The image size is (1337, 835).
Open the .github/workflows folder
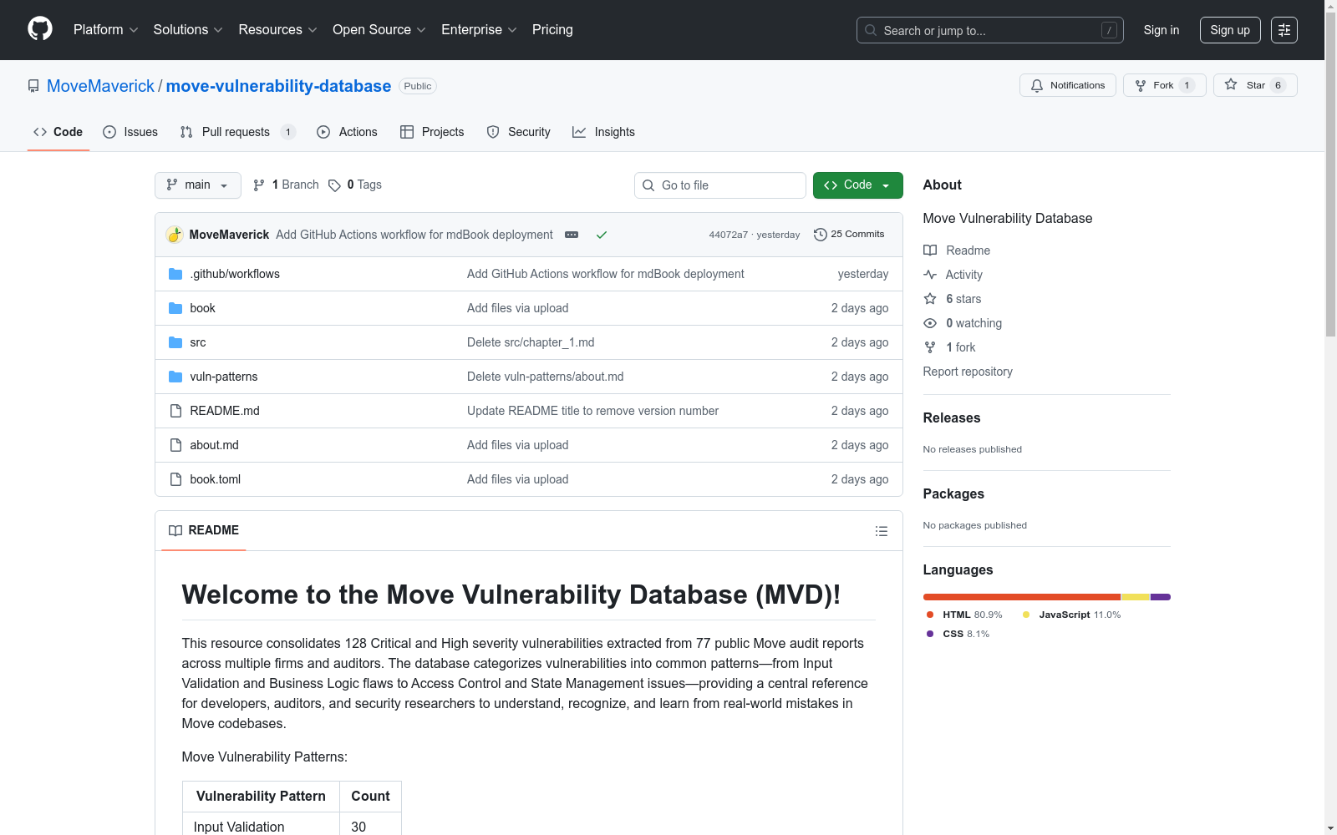coord(235,274)
